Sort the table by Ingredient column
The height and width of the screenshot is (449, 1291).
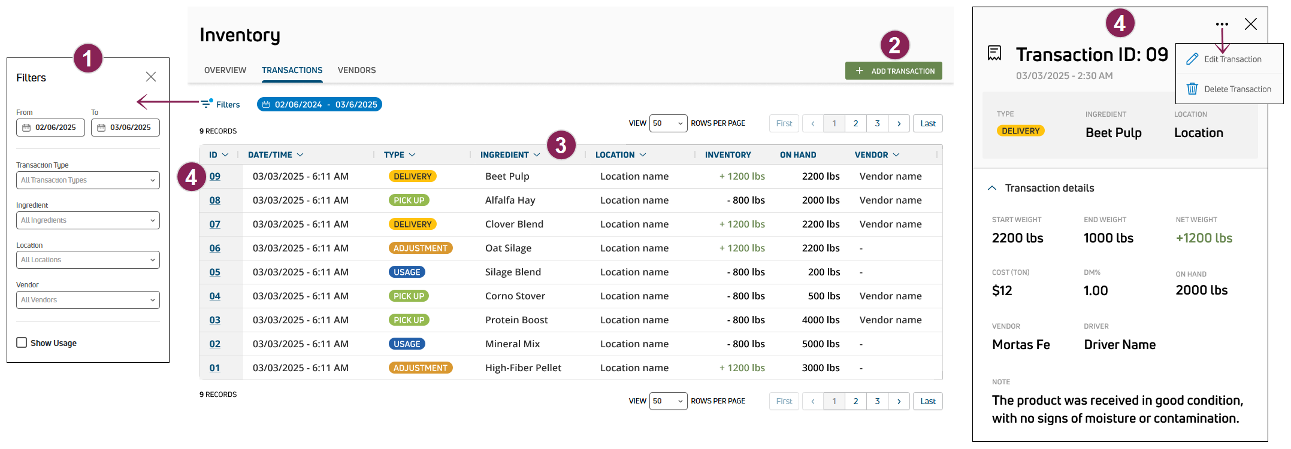tap(510, 154)
